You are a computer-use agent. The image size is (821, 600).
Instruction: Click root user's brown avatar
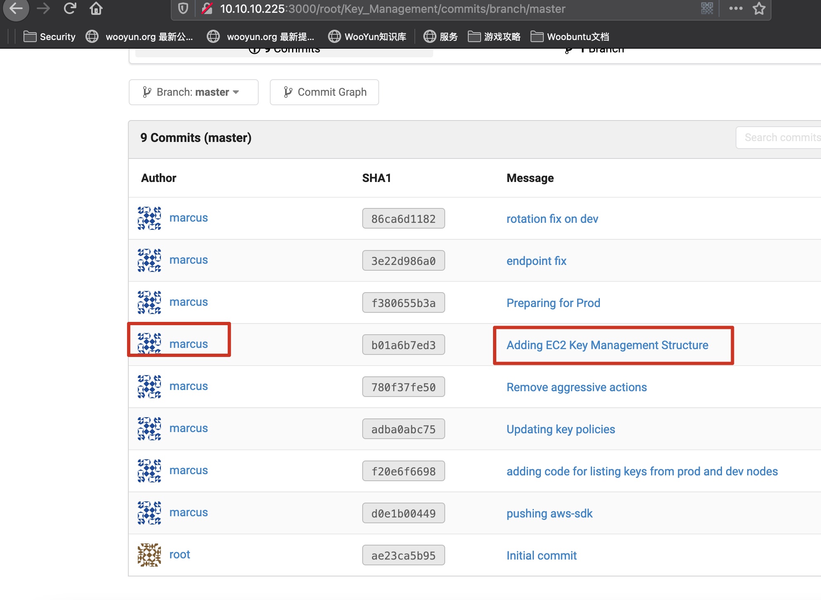click(x=149, y=555)
